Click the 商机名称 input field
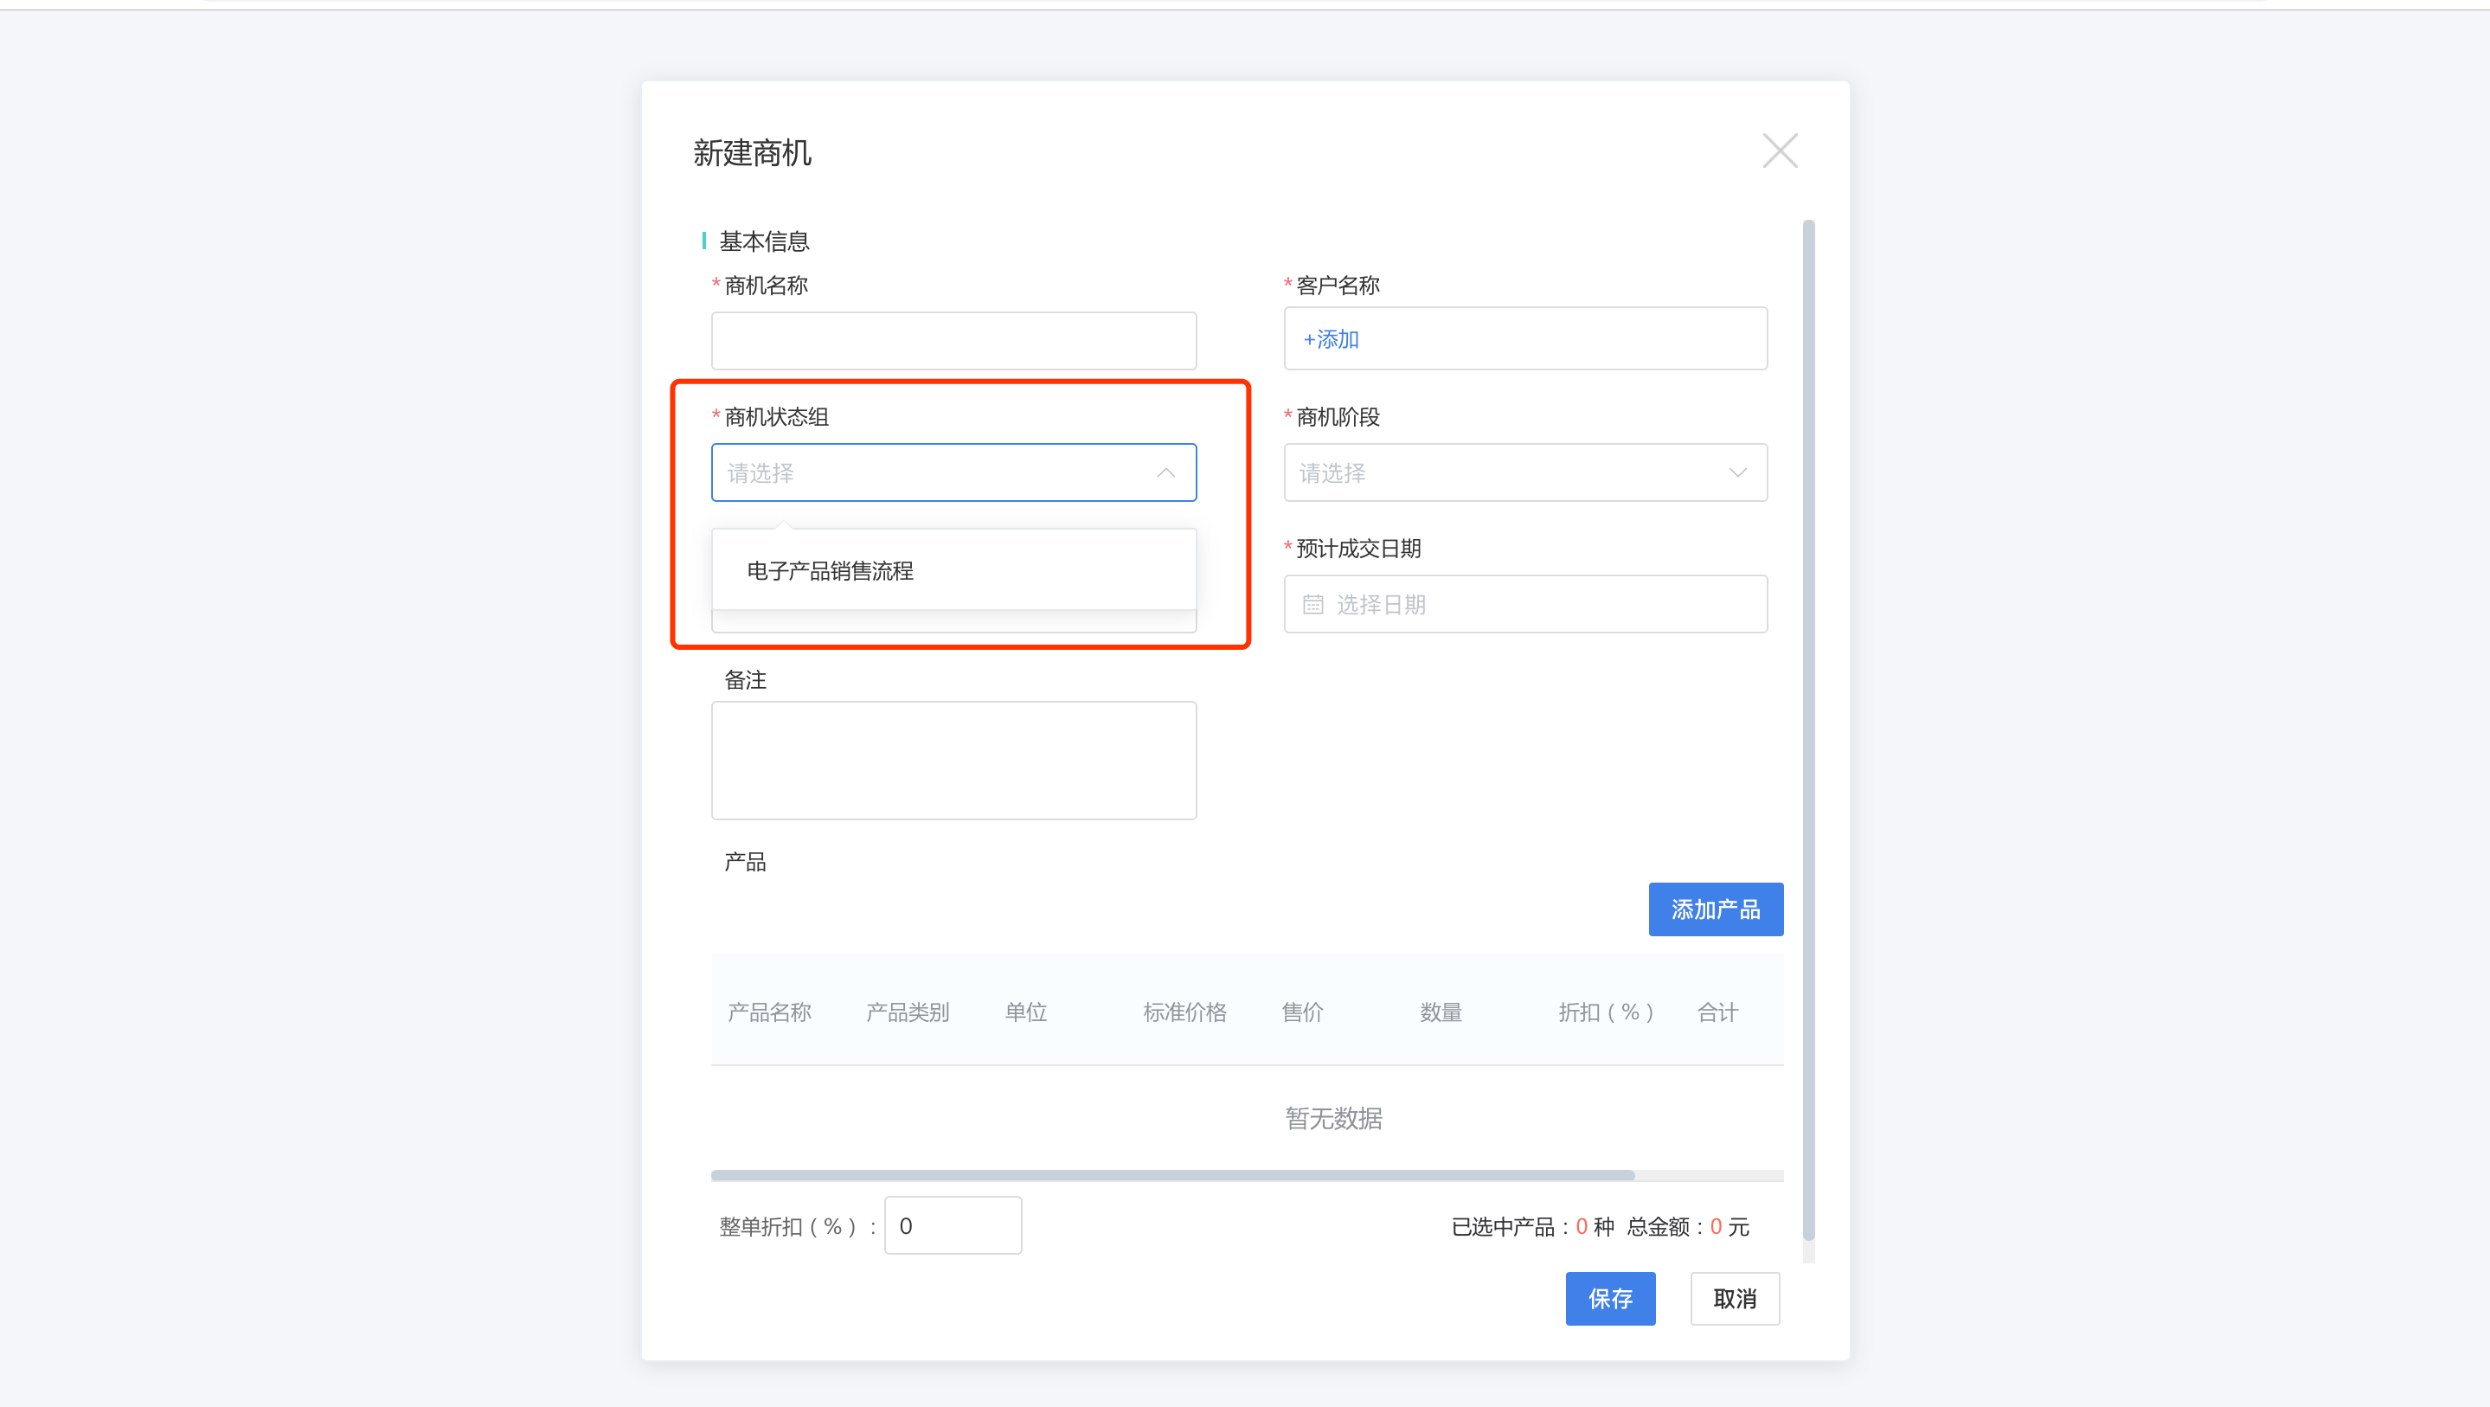 click(x=953, y=340)
